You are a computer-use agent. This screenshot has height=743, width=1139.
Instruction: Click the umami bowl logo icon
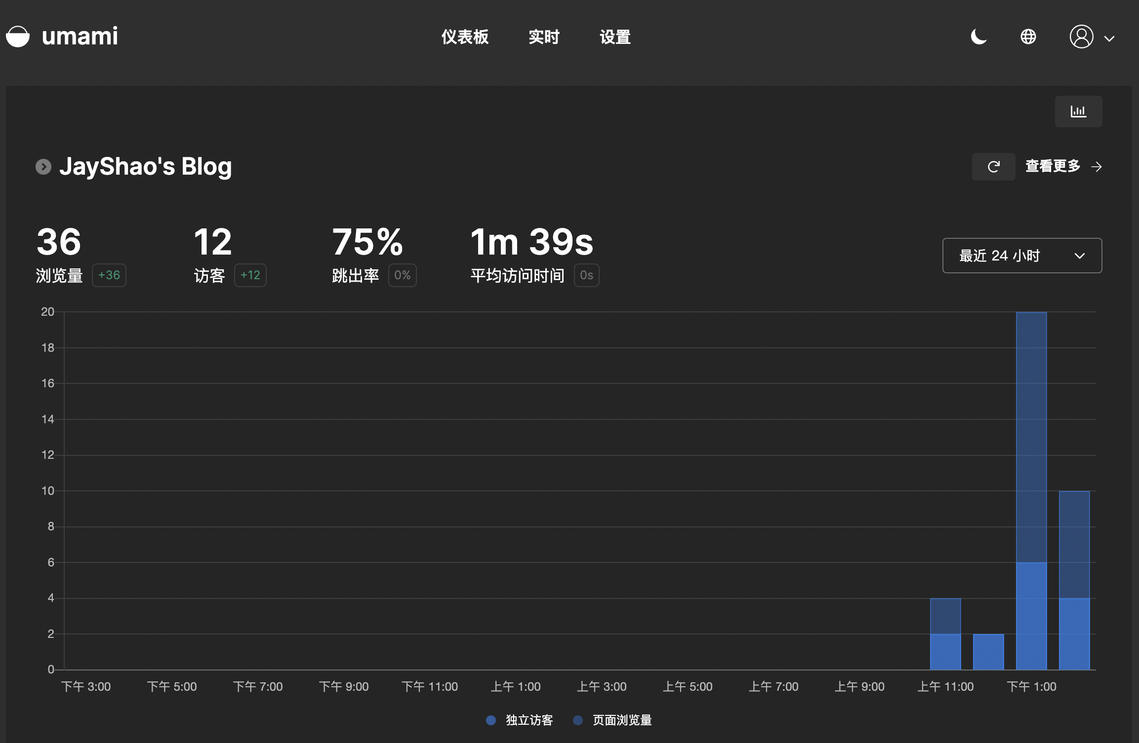18,37
